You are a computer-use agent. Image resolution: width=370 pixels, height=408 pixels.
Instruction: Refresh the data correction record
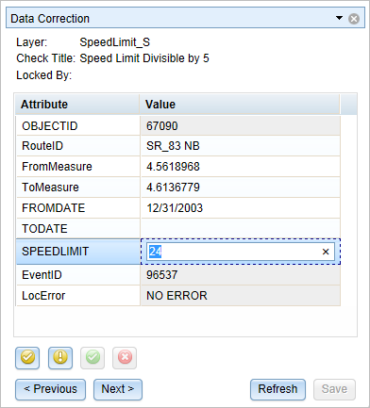[x=277, y=389]
